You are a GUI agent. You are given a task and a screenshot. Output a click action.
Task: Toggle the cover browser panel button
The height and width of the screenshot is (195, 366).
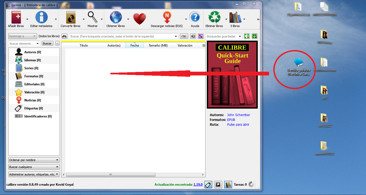[218, 185]
